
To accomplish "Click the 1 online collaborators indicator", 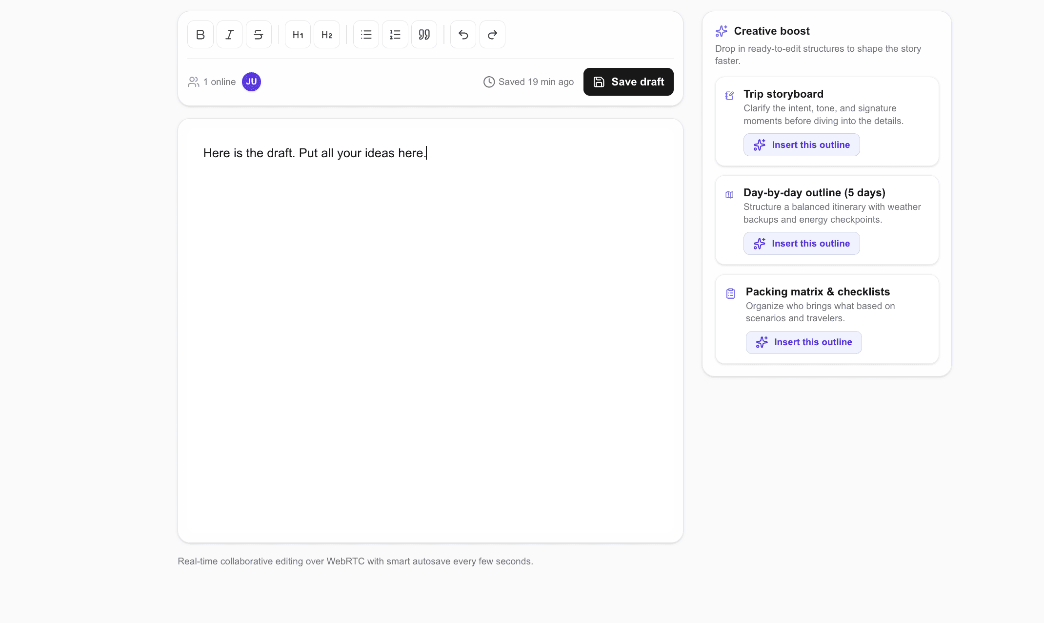I will [x=212, y=82].
